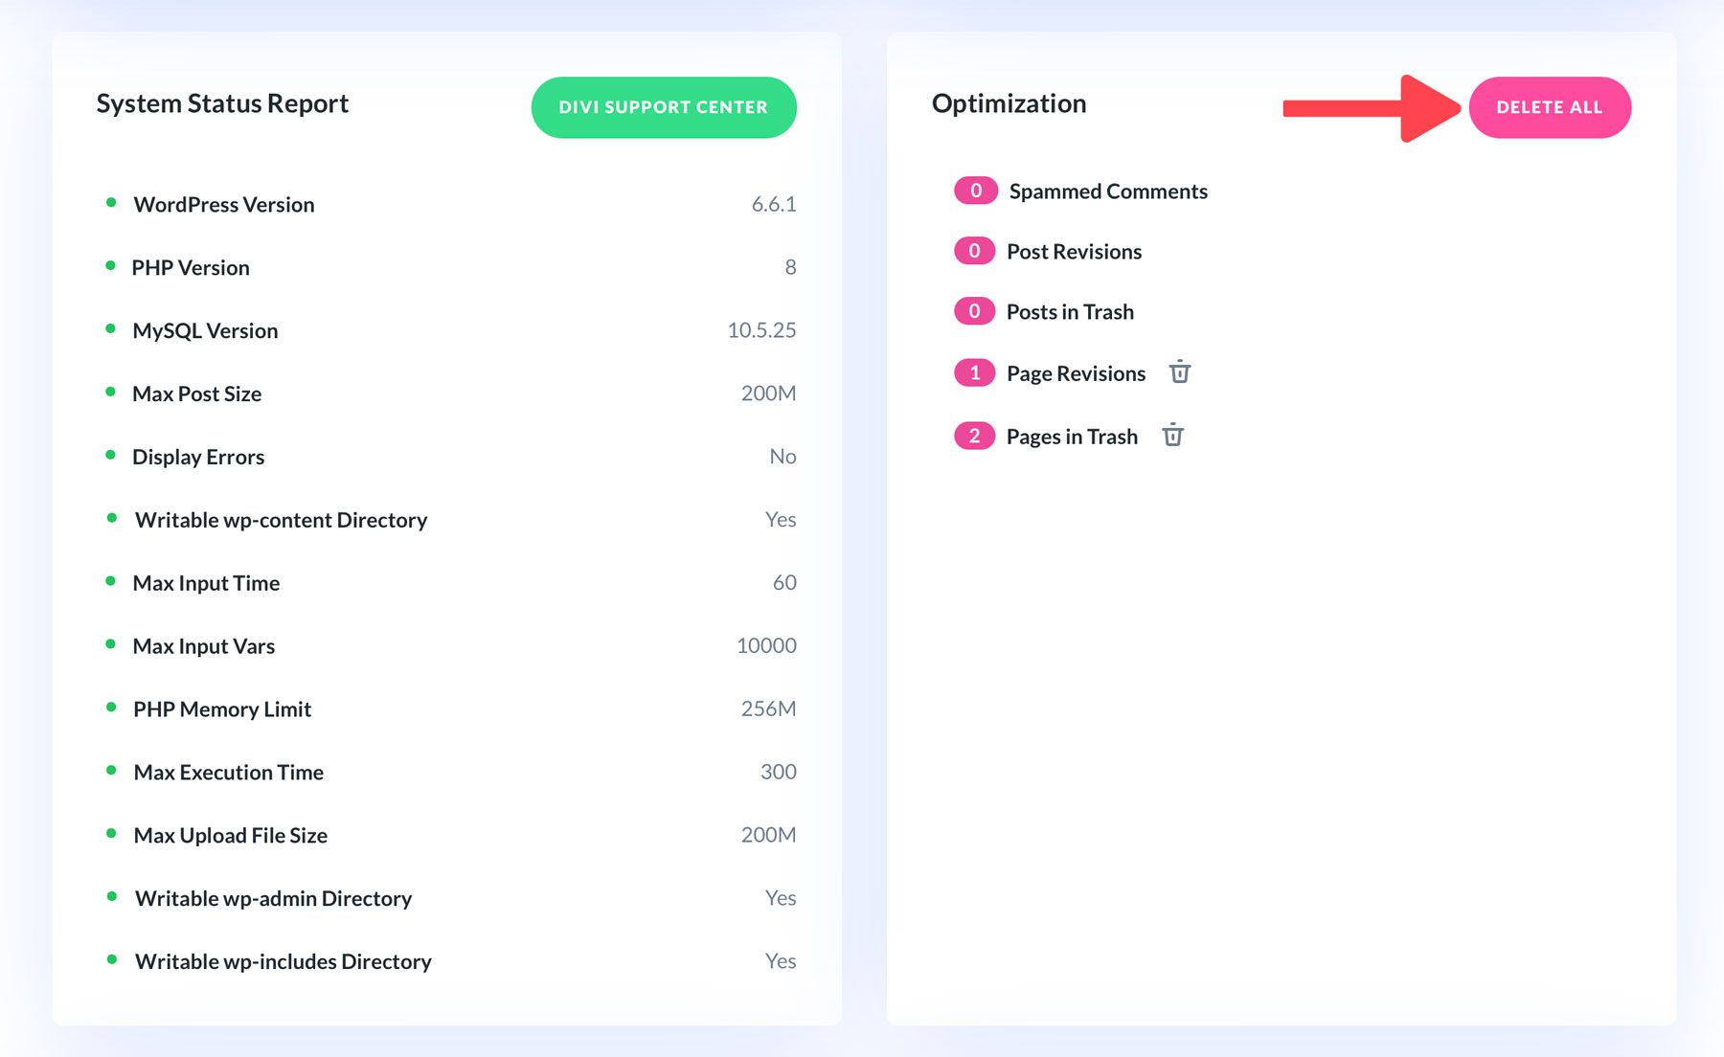The height and width of the screenshot is (1057, 1724).
Task: Click the zero badge next to Post Revisions
Action: click(x=973, y=251)
